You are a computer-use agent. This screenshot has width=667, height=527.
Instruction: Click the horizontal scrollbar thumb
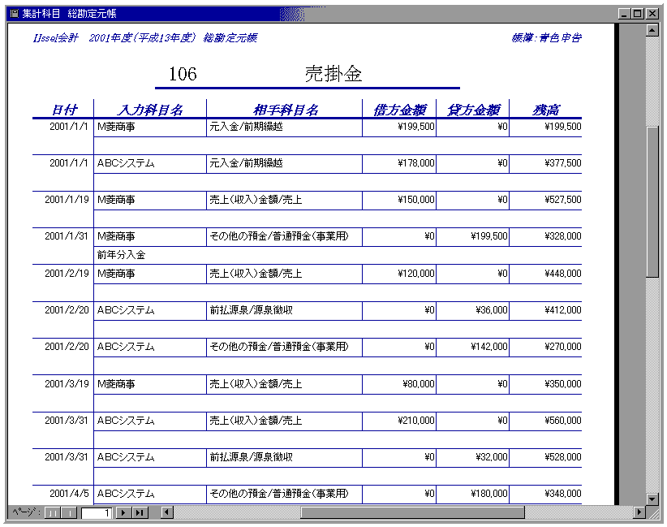[412, 512]
